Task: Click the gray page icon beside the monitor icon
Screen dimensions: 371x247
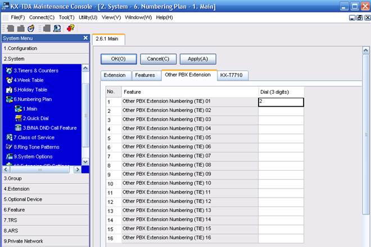Action: 47,29
